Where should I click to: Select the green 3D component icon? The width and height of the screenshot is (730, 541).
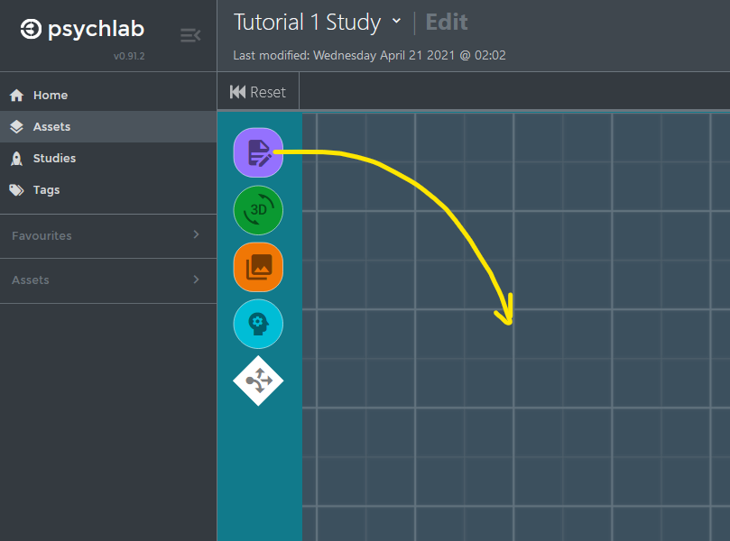tap(258, 210)
